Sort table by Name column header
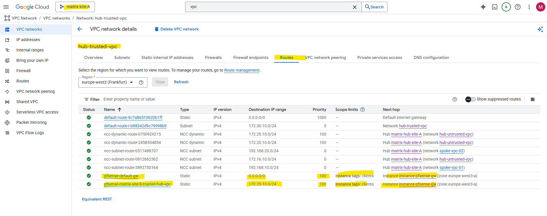The image size is (547, 216). pos(110,109)
